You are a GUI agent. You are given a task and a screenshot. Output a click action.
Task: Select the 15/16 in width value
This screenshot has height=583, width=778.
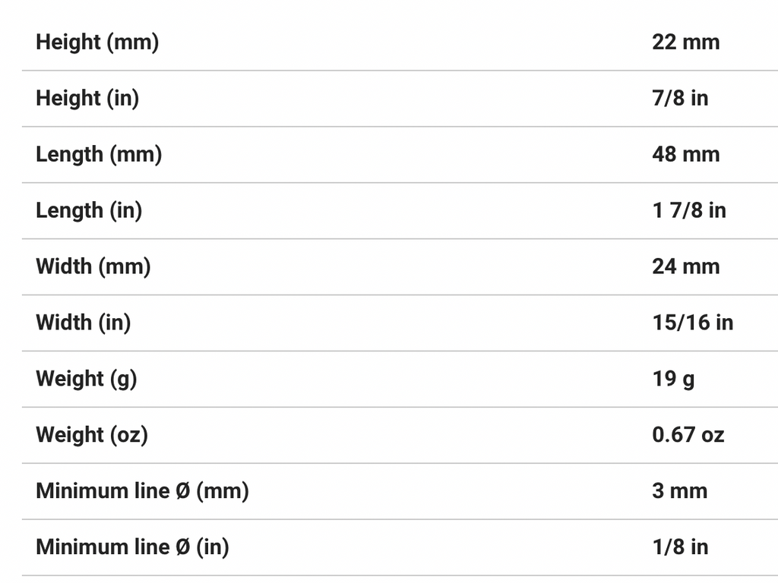click(693, 323)
